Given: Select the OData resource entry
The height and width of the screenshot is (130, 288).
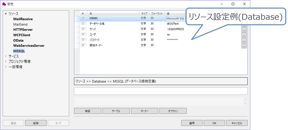Looking at the screenshot, I should pos(18,40).
